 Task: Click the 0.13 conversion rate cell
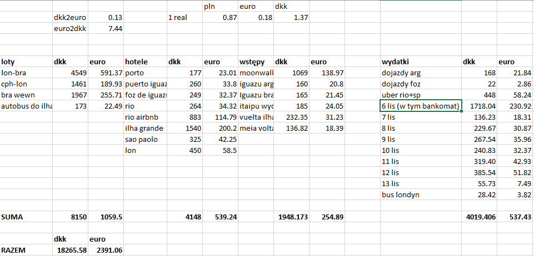106,17
